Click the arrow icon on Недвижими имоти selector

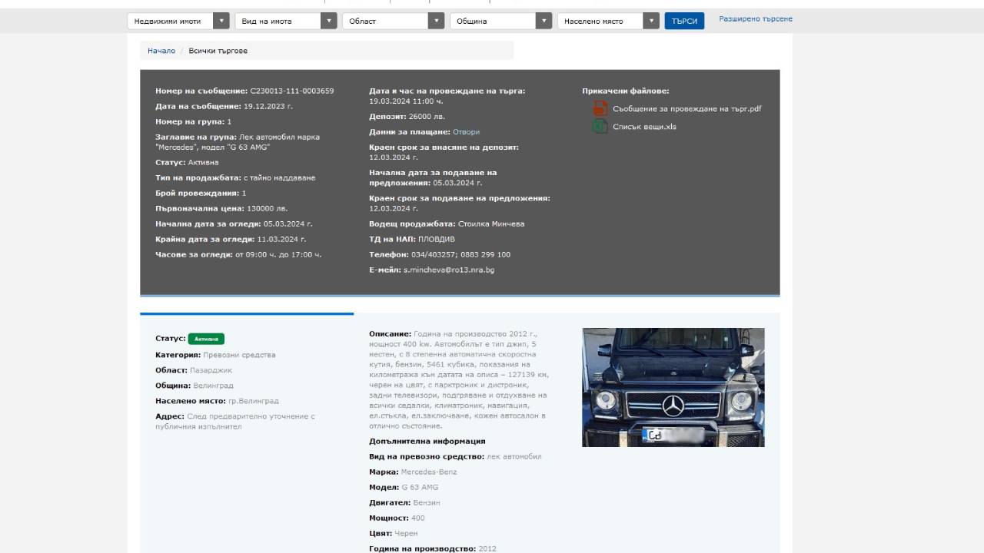pos(221,21)
